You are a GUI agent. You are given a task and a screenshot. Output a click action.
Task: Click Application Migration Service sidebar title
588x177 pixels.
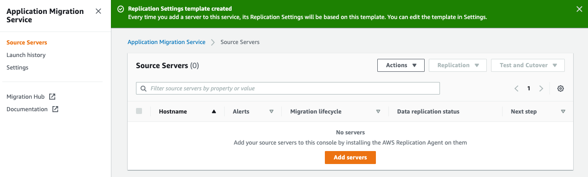tap(45, 16)
